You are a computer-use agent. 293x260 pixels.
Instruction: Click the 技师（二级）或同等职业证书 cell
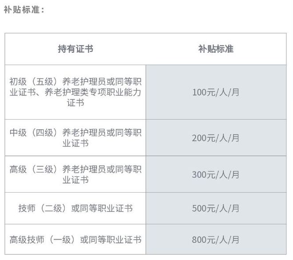tap(75, 208)
